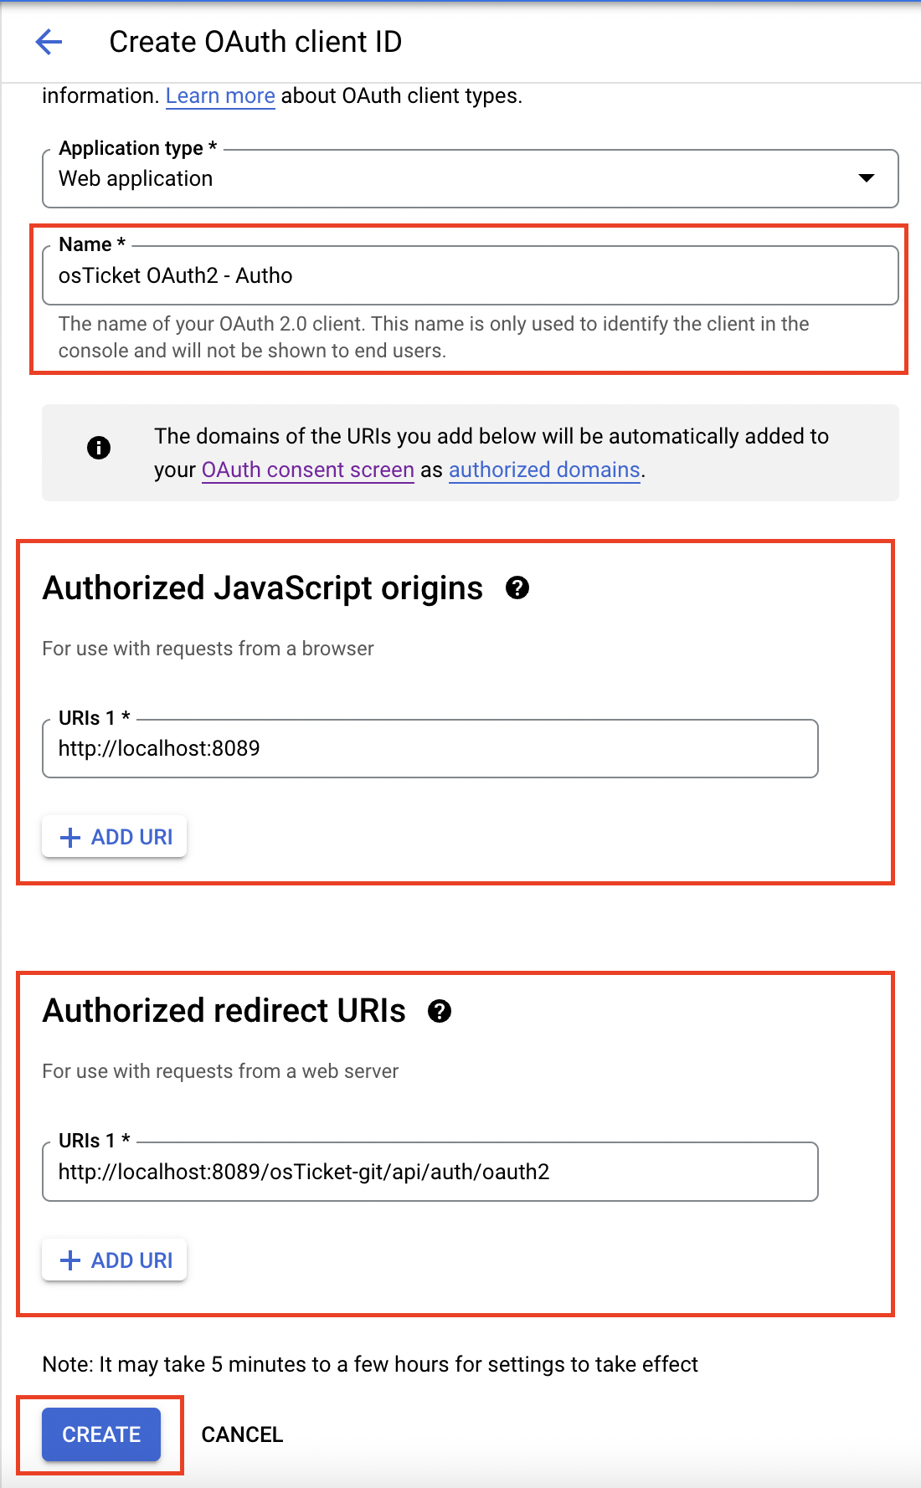Highlight the osTicket OAuth2 name text
This screenshot has width=921, height=1488.
pos(175,275)
